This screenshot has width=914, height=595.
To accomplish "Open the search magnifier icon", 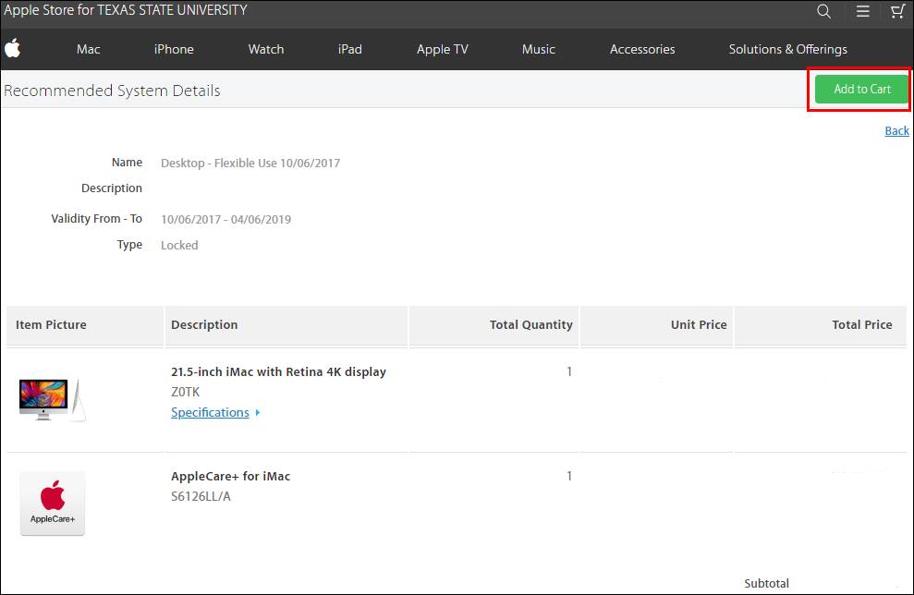I will (x=823, y=11).
